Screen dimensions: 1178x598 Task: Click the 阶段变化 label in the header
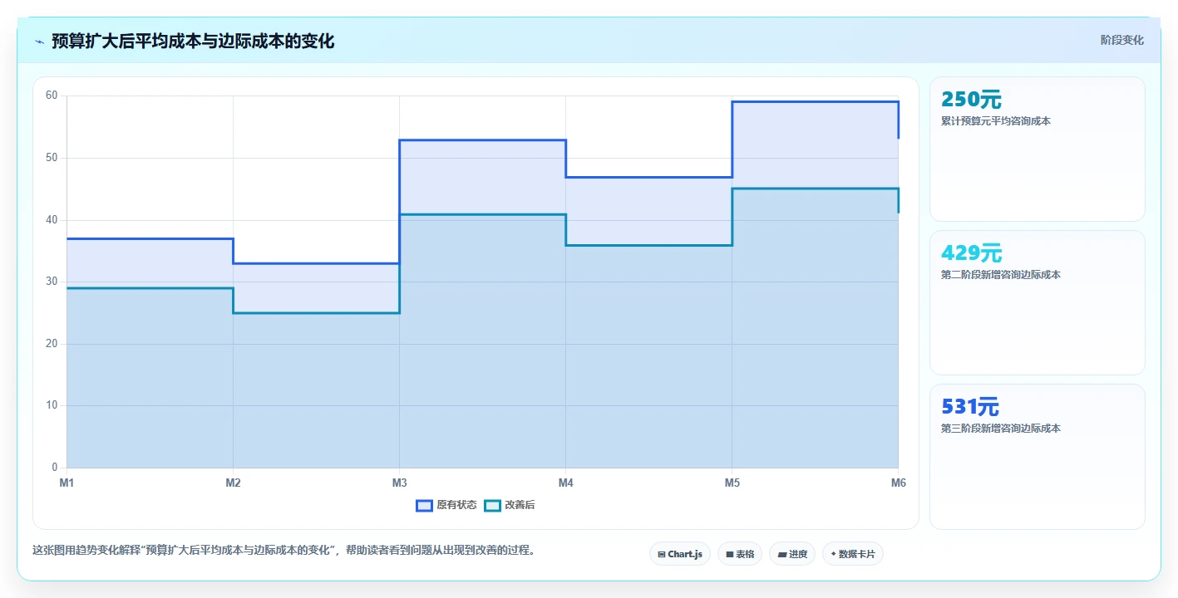click(x=1121, y=40)
